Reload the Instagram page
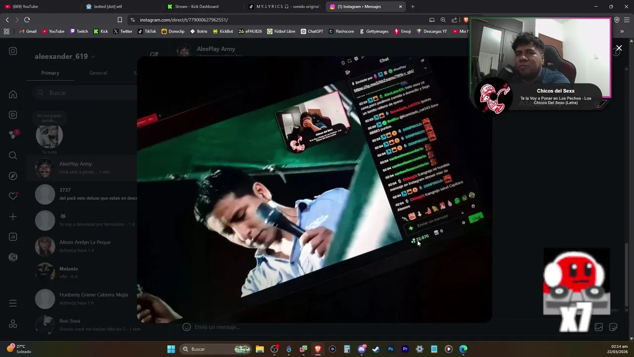The width and height of the screenshot is (634, 357). click(27, 20)
